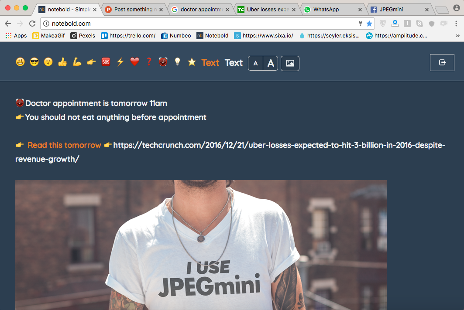464x310 pixels.
Task: Choose the orange Text color
Action: click(210, 63)
